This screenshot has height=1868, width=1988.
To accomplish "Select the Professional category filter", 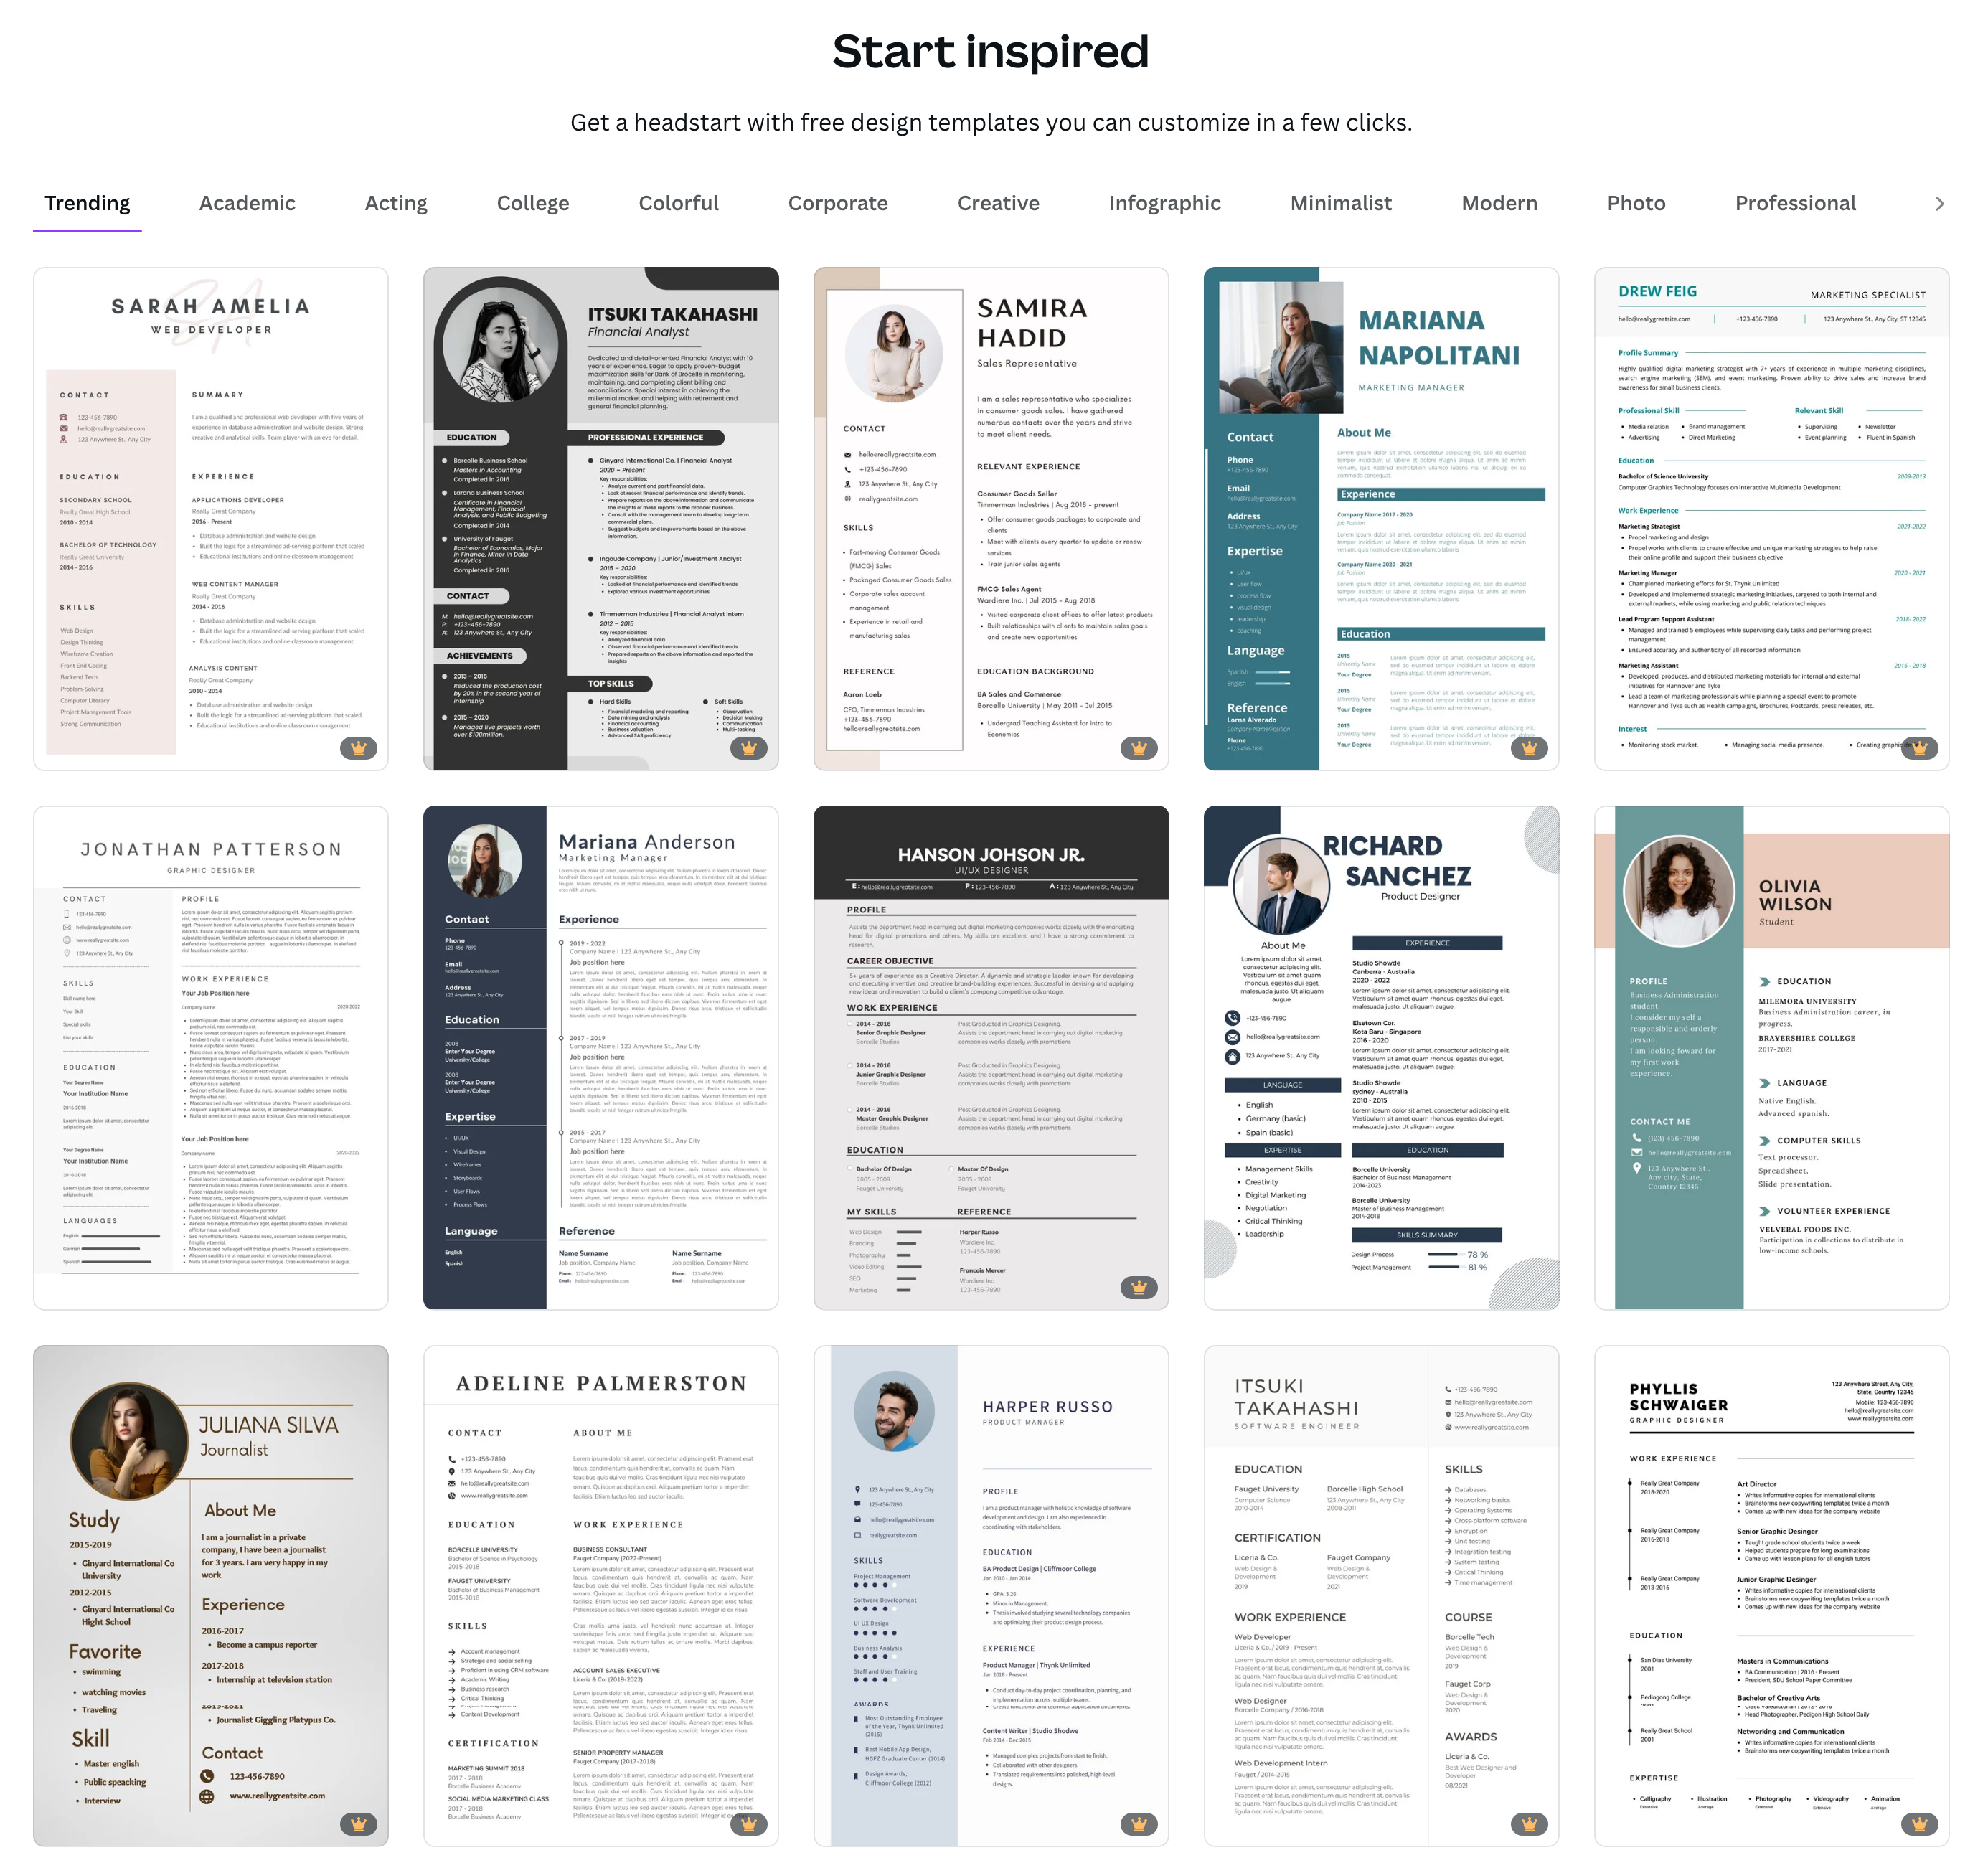I will click(1795, 202).
